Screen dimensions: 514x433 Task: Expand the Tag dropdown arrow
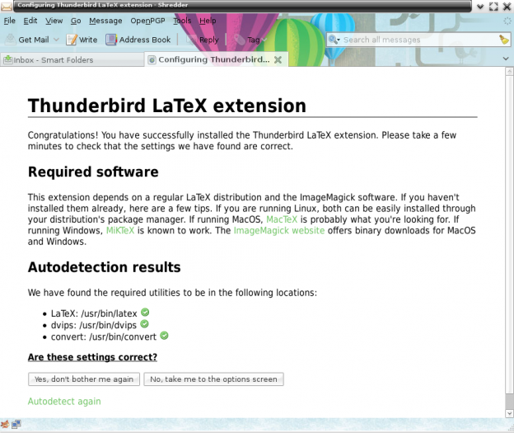coord(264,40)
